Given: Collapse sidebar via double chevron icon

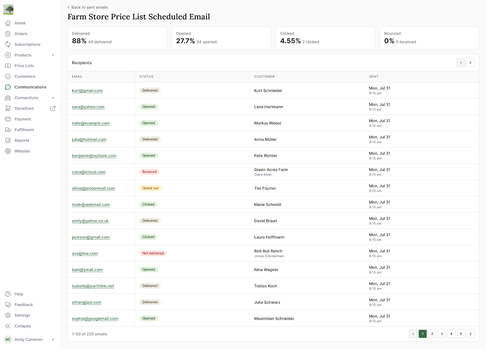Looking at the screenshot, I should coord(8,326).
